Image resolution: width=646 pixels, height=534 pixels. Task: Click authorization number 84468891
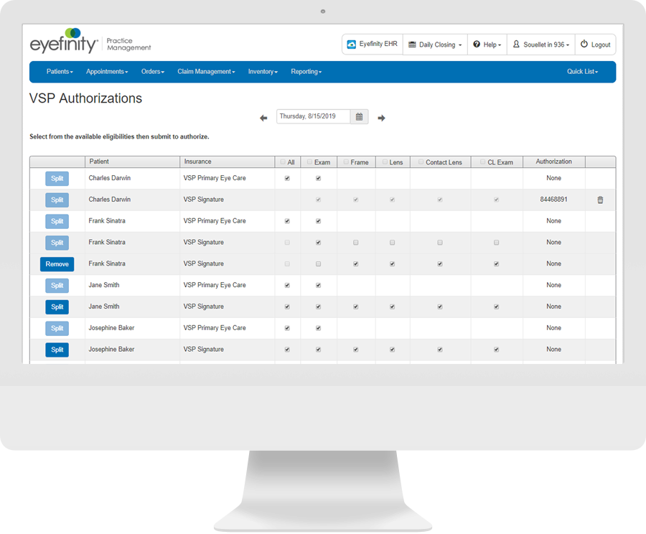tap(553, 200)
